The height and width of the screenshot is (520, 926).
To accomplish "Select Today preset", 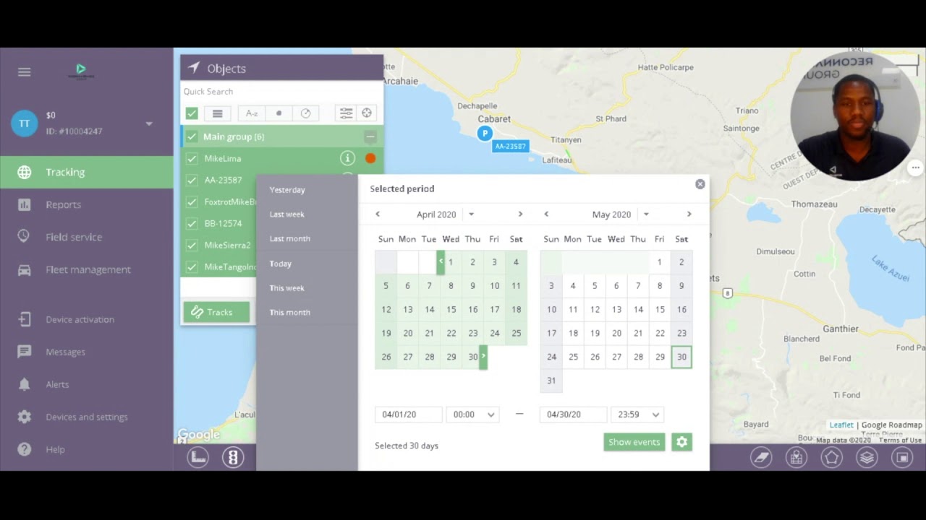I will (281, 264).
